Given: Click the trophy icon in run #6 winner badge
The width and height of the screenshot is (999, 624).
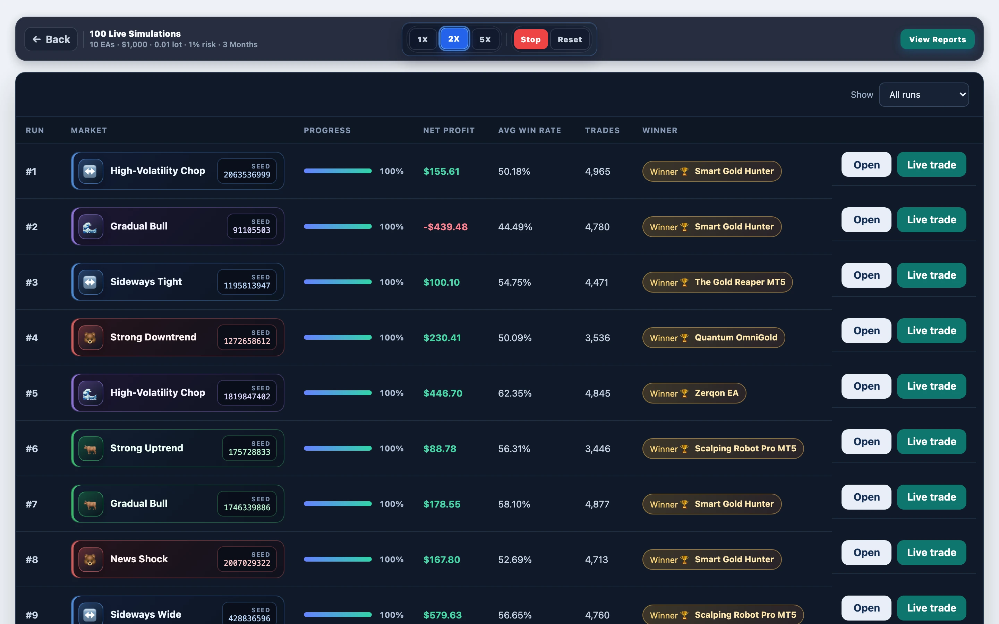Looking at the screenshot, I should coord(684,449).
